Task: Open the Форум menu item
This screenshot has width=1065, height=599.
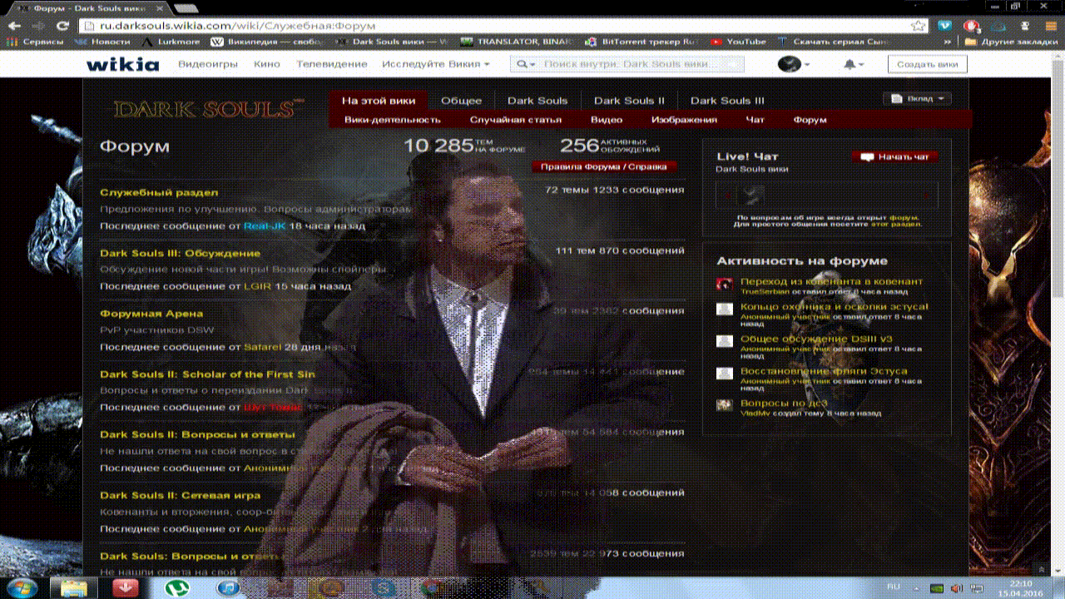Action: pos(810,120)
